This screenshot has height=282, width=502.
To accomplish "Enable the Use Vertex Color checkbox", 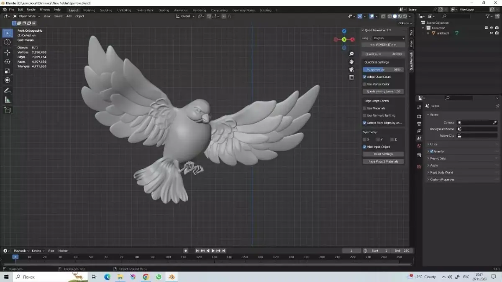I will click(365, 84).
